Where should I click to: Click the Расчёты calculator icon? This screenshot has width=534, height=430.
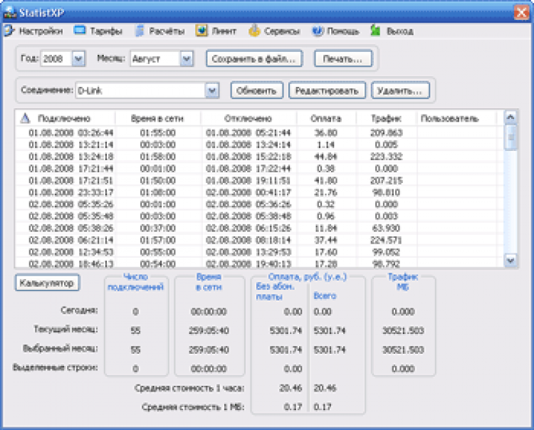140,31
